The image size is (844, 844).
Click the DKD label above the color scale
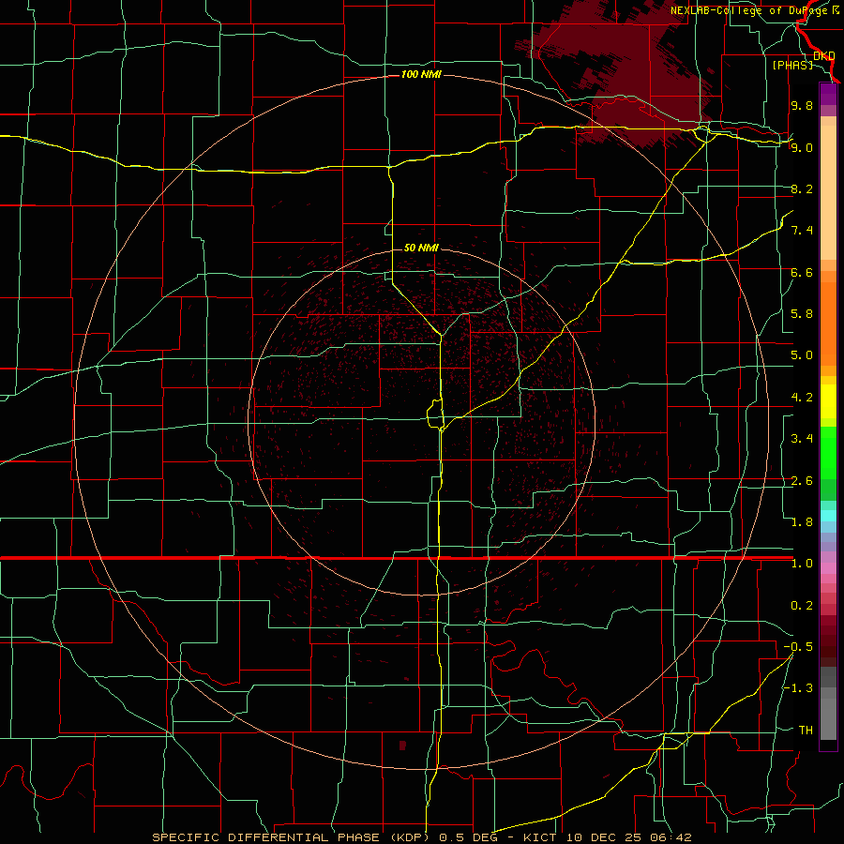pyautogui.click(x=823, y=56)
